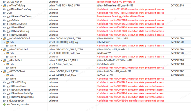Click the g_u16LvD2DEnable variable icon

pyautogui.click(x=4, y=35)
